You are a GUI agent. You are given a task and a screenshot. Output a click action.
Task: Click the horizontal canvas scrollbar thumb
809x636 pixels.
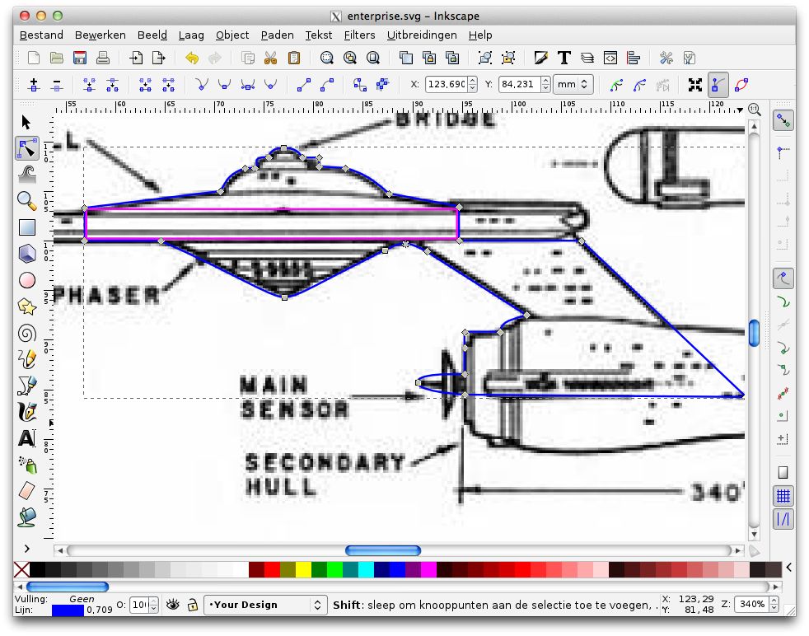[383, 550]
